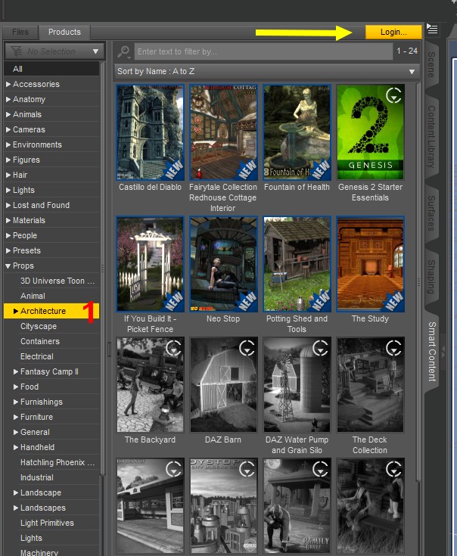Open the search filter options magnifier icon

(x=124, y=51)
